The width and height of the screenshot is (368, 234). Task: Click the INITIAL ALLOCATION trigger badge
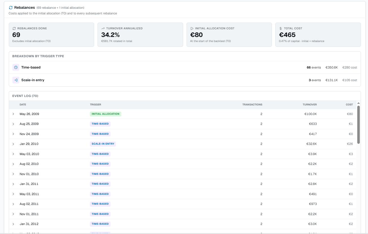[105, 114]
